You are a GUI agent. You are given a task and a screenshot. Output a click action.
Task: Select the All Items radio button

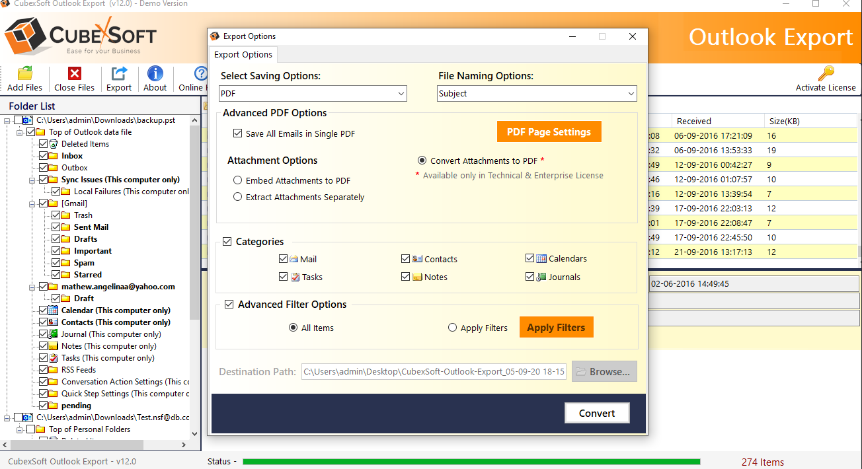click(x=293, y=328)
